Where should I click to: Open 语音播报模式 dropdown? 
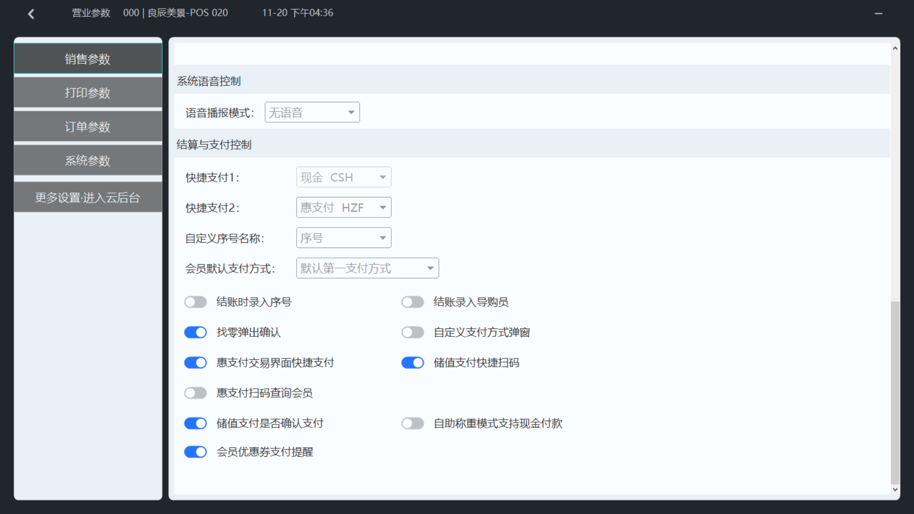tap(312, 113)
